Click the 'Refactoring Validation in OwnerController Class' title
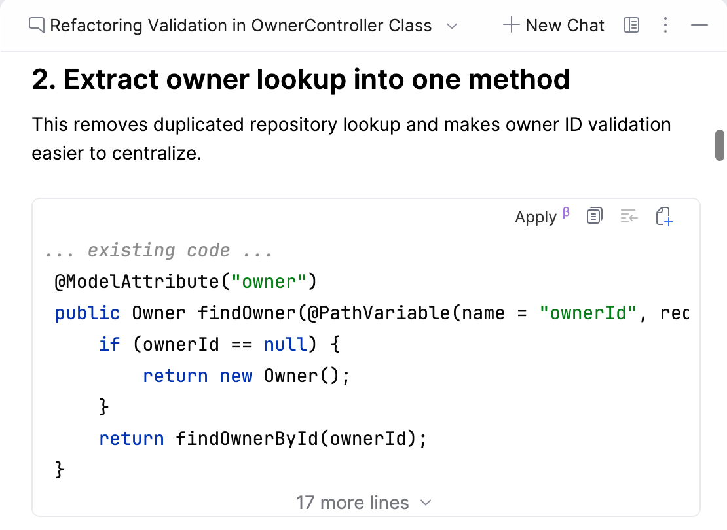The image size is (727, 530). pos(240,26)
